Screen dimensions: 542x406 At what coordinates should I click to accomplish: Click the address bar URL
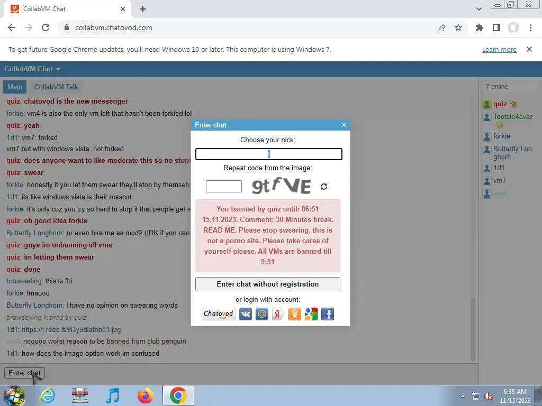tap(113, 27)
